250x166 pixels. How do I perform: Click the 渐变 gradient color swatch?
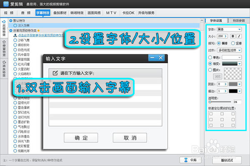(x=230, y=64)
